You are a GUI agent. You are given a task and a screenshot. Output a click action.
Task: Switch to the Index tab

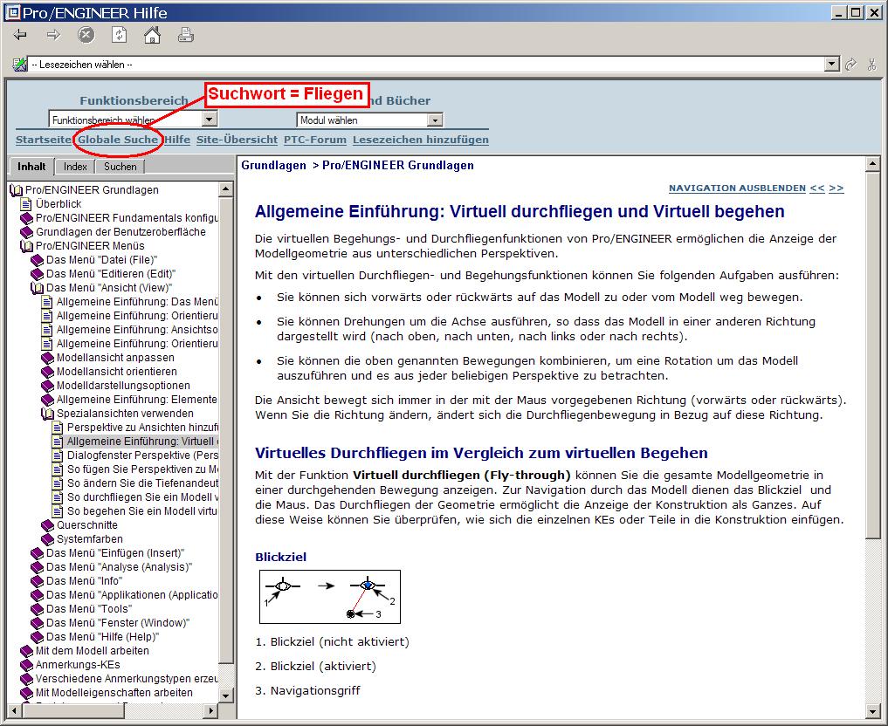point(75,167)
